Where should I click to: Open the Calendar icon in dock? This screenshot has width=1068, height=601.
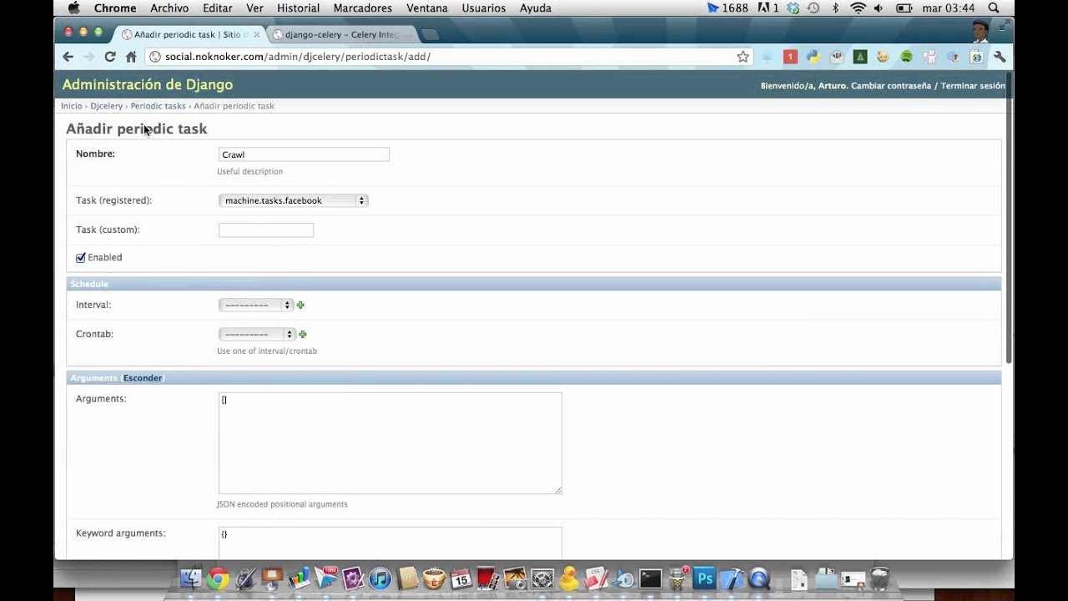[461, 578]
